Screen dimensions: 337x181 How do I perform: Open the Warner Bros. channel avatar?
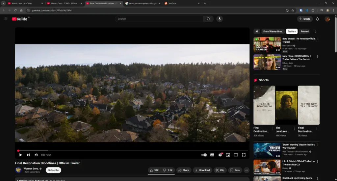(18, 170)
